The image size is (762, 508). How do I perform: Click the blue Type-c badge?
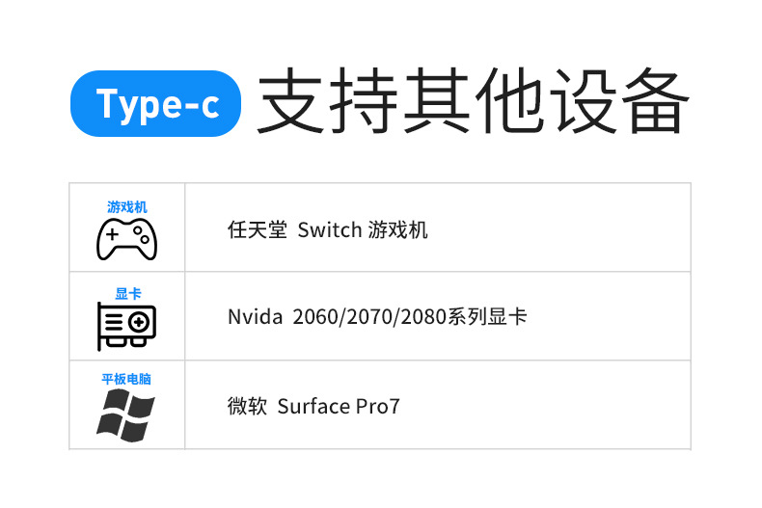(x=157, y=104)
